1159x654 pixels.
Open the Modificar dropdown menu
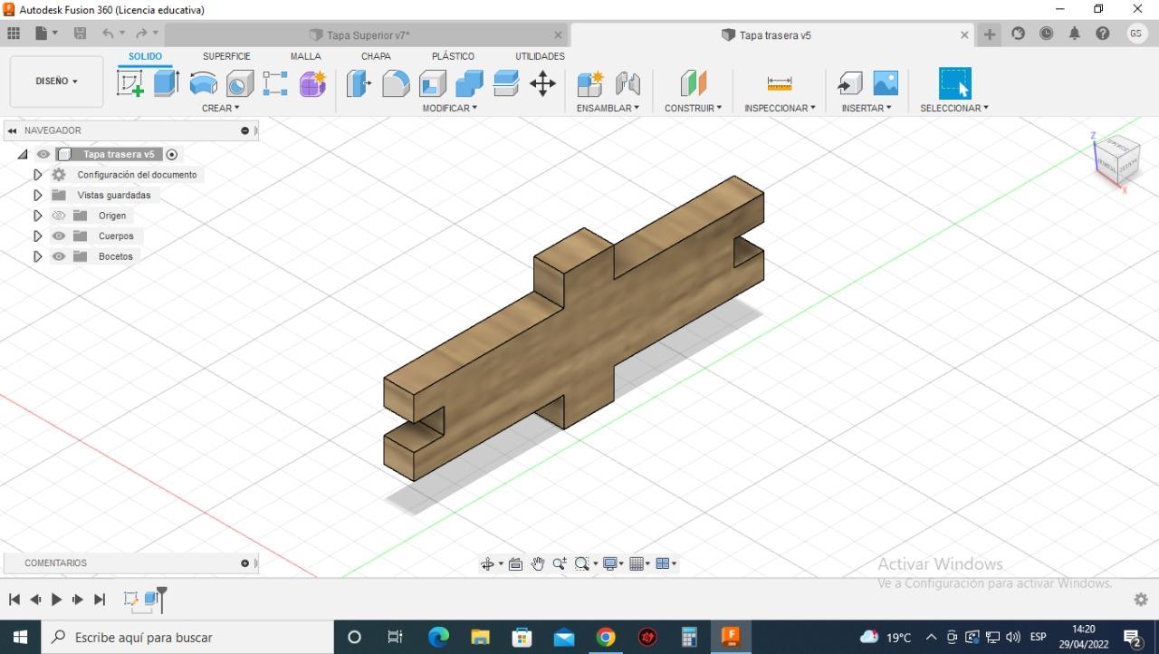click(x=449, y=108)
